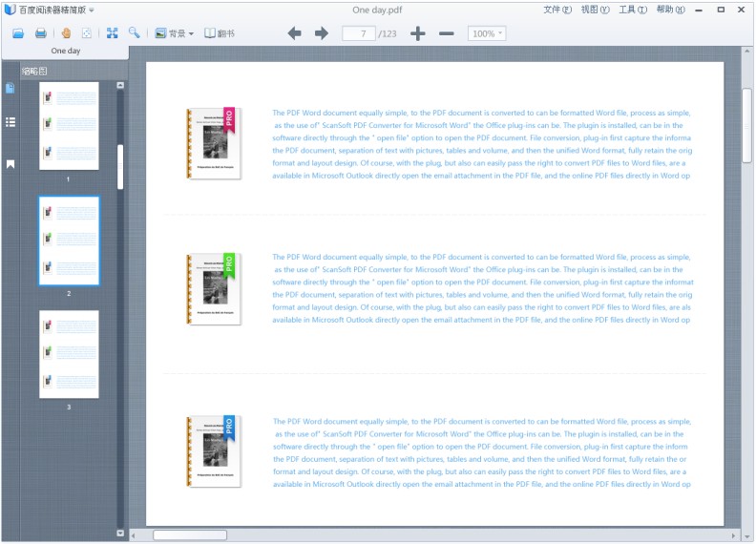Zoom in with the plus icon

pos(418,33)
